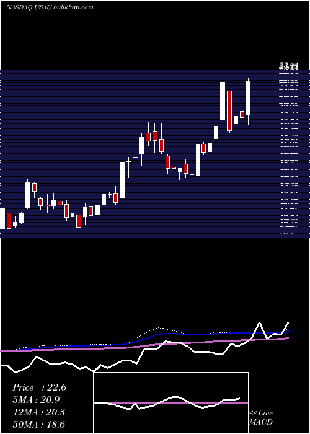Click the 50MA : 18.6 value
Image resolution: width=310 pixels, height=434 pixels.
[x=38, y=424]
